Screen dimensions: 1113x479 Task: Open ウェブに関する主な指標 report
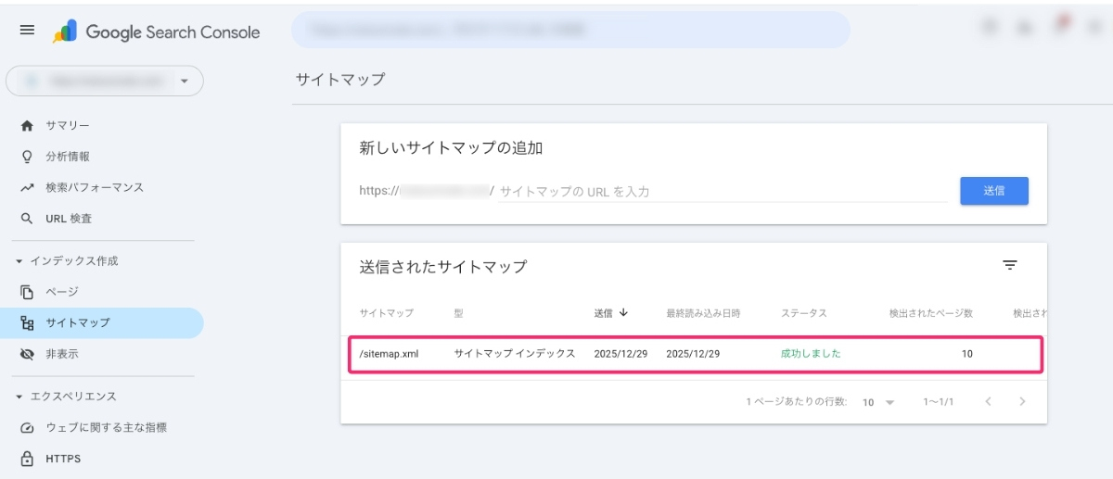pos(106,427)
